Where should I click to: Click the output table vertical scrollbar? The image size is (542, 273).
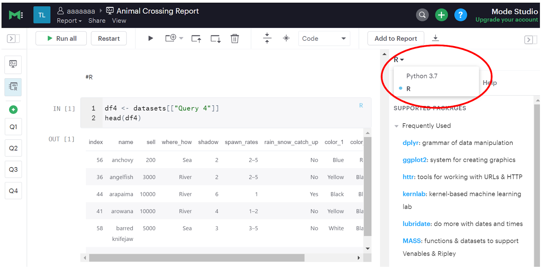pyautogui.click(x=368, y=186)
